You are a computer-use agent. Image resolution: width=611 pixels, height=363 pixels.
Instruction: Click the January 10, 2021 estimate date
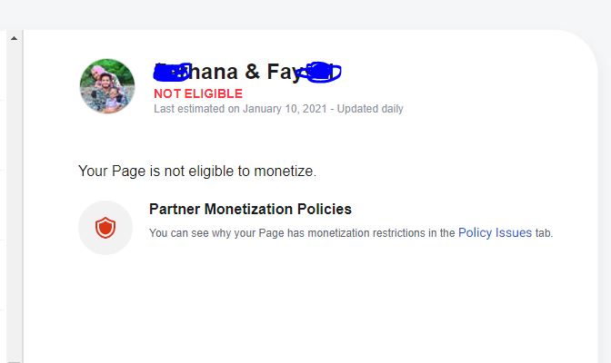285,109
